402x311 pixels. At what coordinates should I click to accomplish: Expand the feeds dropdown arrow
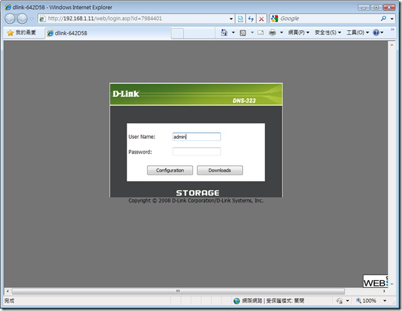pyautogui.click(x=252, y=33)
